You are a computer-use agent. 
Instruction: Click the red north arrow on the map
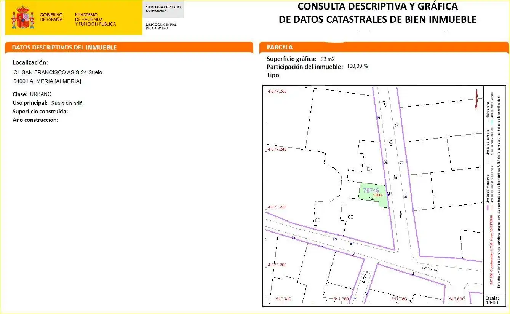point(476,100)
